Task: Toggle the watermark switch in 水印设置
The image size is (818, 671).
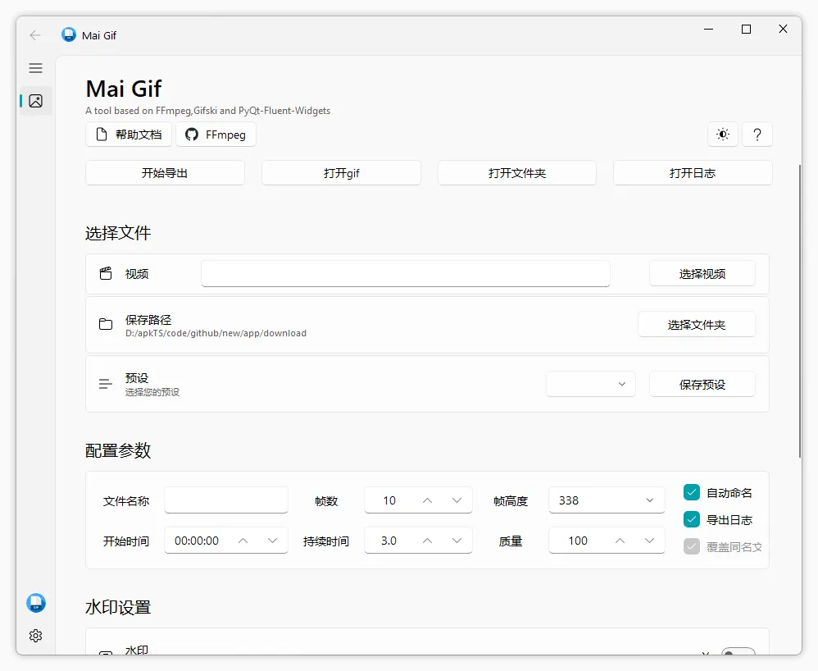Action: tap(738, 654)
